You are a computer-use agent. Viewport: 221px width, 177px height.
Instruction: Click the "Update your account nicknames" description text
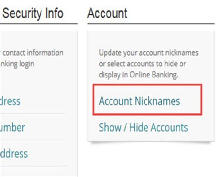[x=148, y=53]
